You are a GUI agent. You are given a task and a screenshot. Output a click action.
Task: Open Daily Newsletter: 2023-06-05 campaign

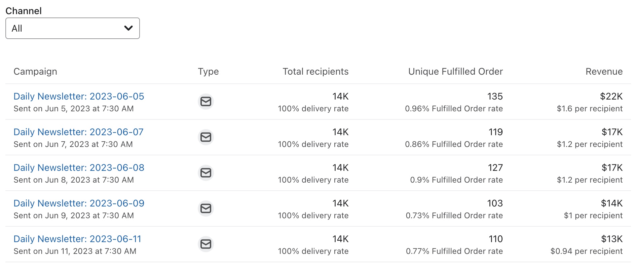79,97
